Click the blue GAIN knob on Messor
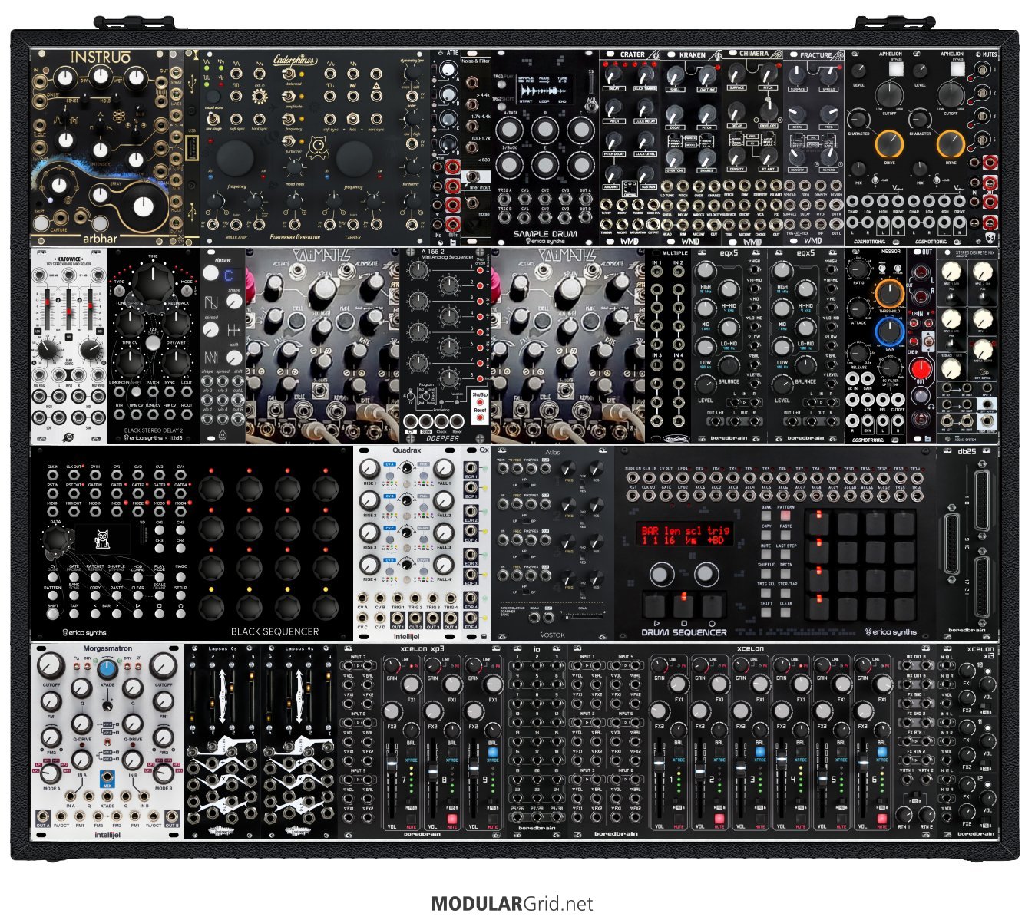1025x920 pixels. pos(889,331)
